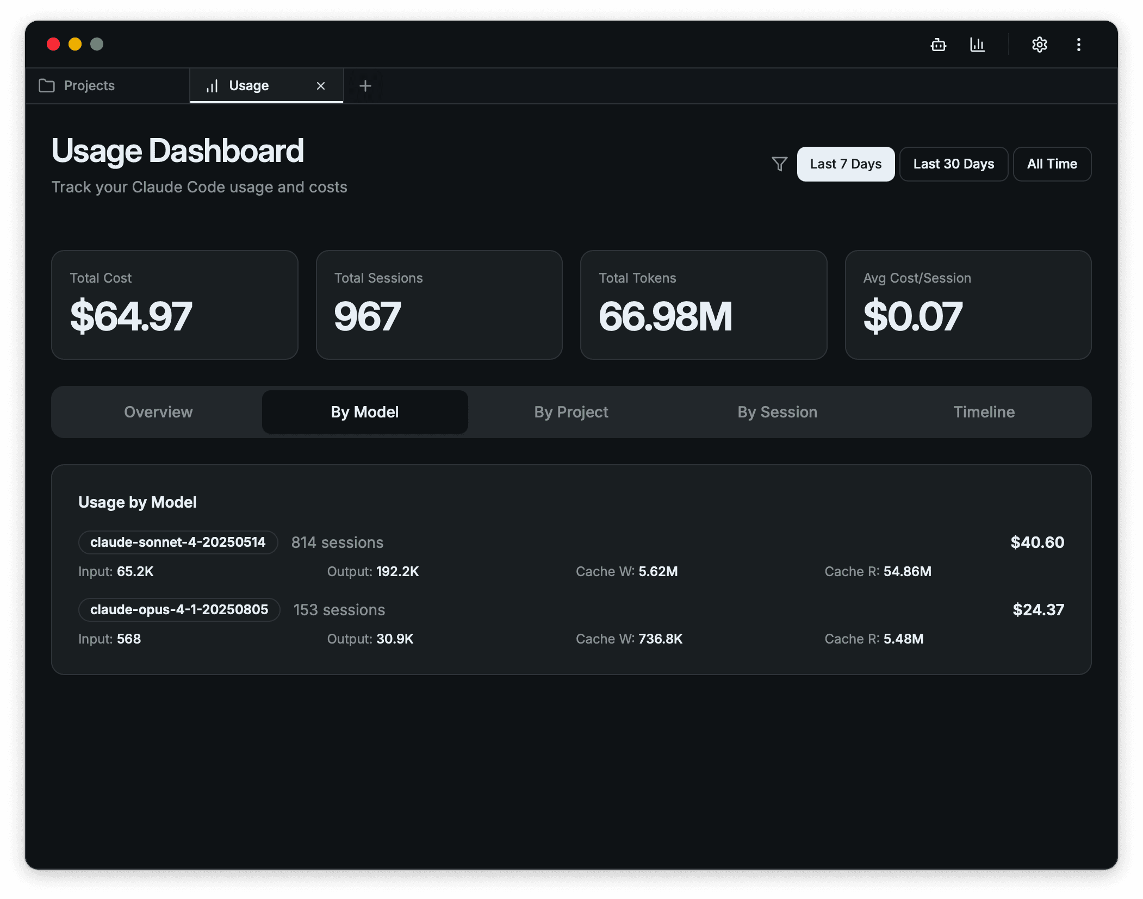Add a new tab with plus icon
The height and width of the screenshot is (899, 1143).
tap(365, 86)
